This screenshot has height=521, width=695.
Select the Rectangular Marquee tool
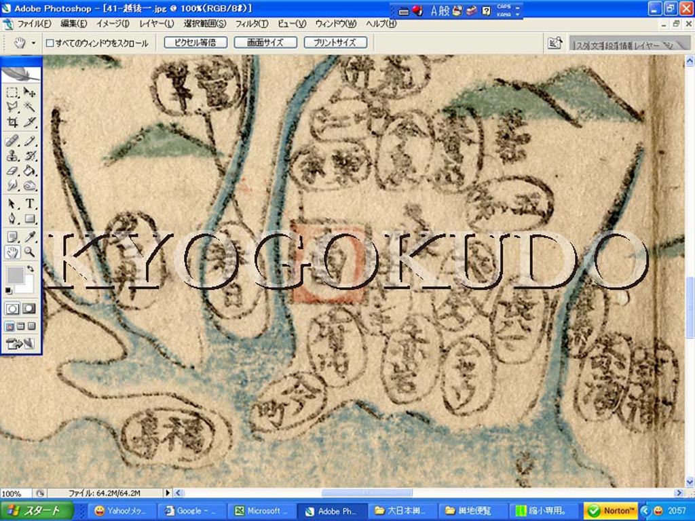click(x=12, y=92)
